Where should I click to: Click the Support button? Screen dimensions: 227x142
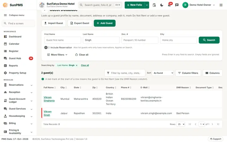(x=216, y=139)
